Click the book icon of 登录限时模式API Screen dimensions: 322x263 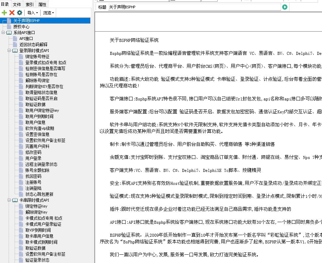click(15, 51)
